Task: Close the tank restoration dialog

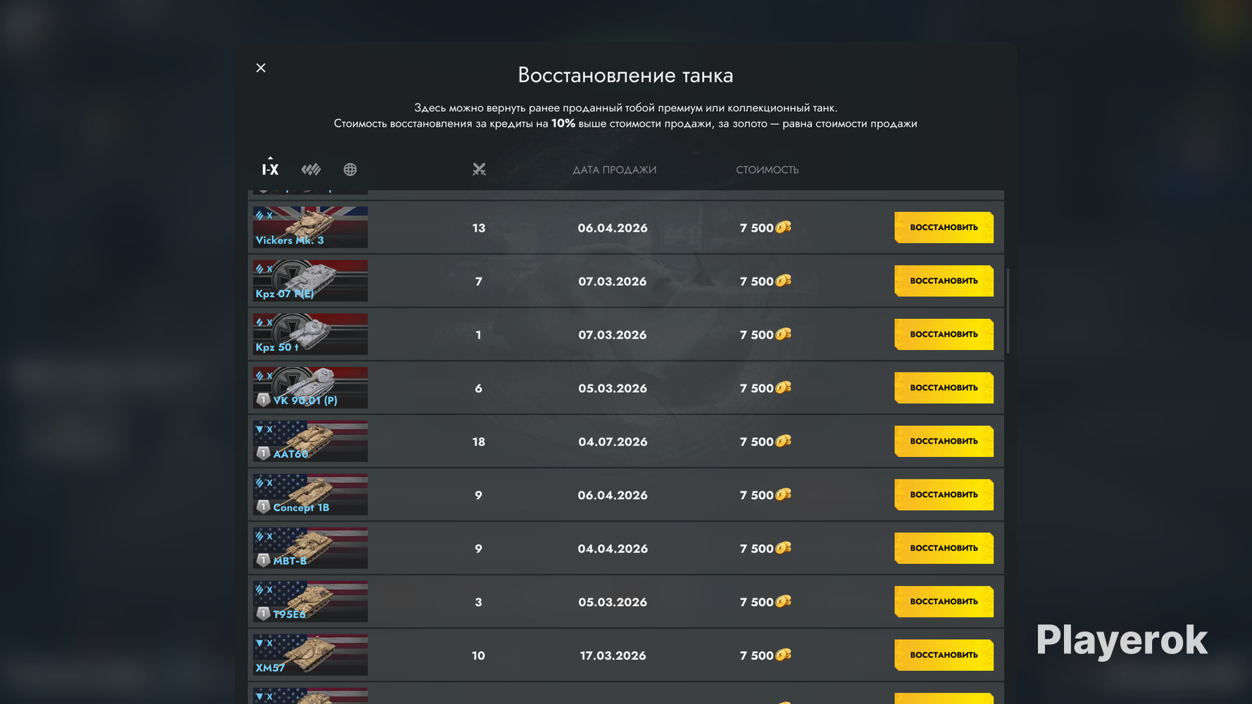Action: click(261, 68)
